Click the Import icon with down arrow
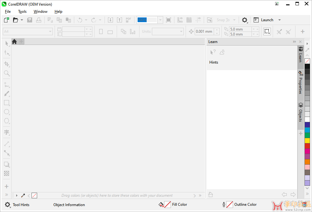 (110, 20)
